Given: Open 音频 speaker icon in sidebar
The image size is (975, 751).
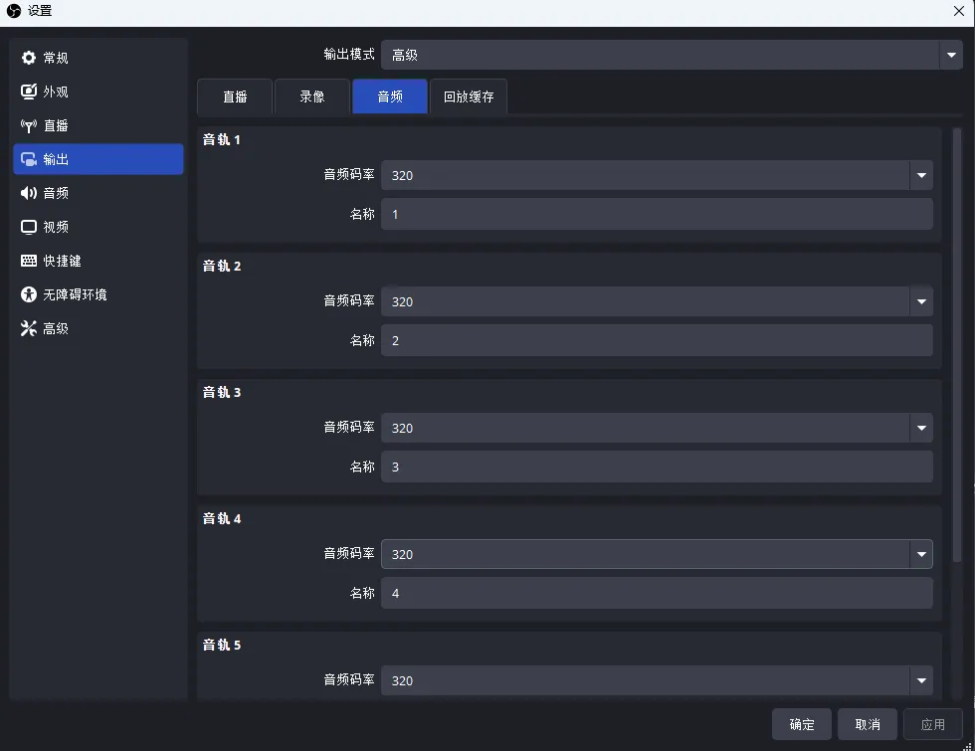Looking at the screenshot, I should tap(29, 193).
